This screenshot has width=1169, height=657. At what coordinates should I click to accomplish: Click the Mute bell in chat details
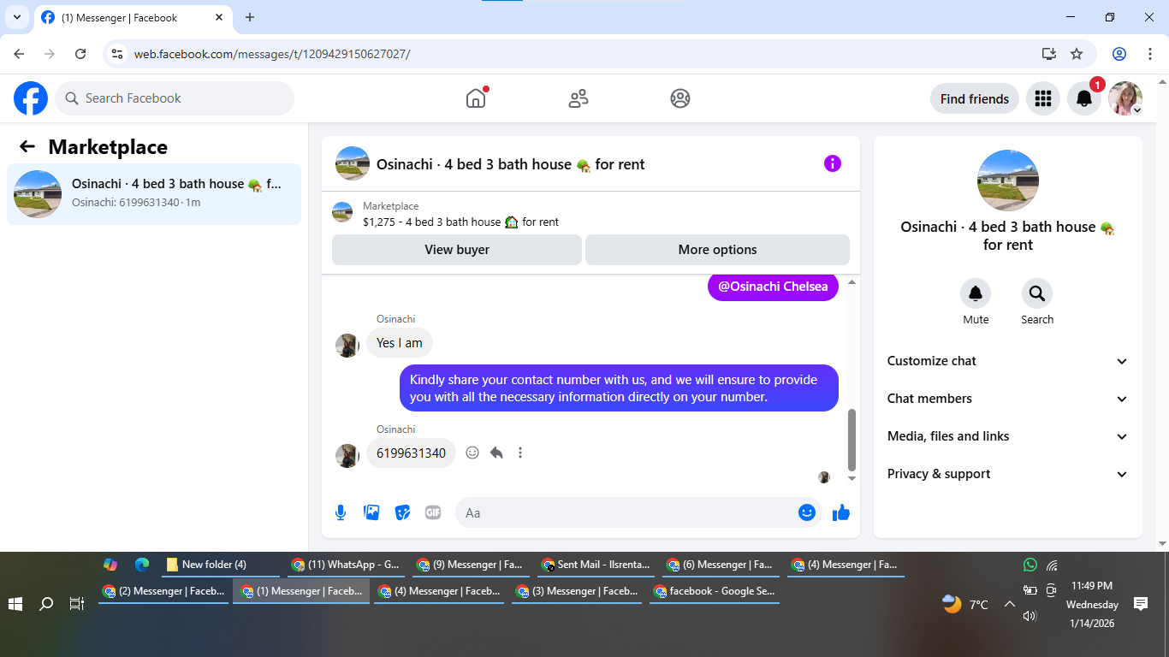pyautogui.click(x=976, y=293)
